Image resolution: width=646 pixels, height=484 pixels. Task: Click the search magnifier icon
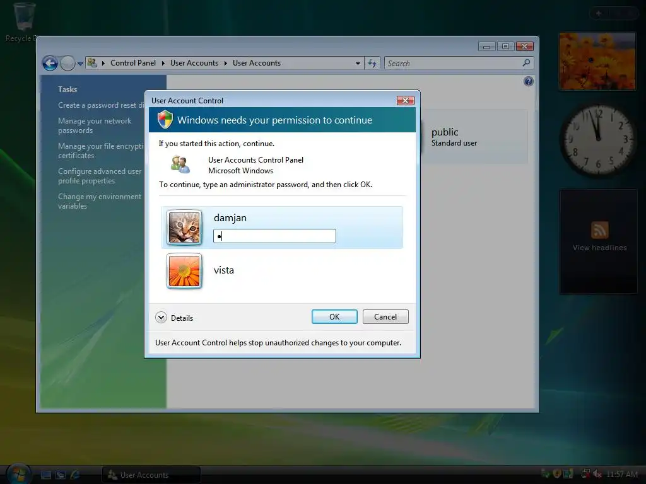click(x=526, y=63)
